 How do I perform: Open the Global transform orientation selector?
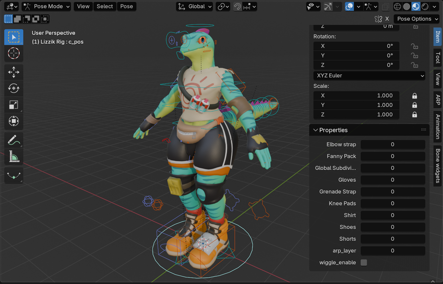coord(194,6)
